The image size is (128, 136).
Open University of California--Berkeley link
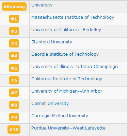[66, 30]
